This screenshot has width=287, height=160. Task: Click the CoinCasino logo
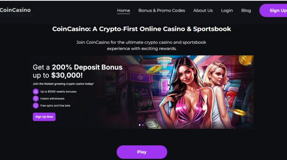pyautogui.click(x=15, y=10)
